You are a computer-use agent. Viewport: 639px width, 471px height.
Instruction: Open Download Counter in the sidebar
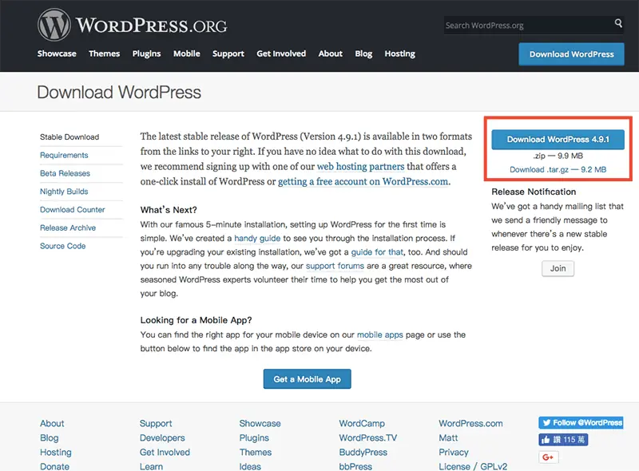[73, 209]
